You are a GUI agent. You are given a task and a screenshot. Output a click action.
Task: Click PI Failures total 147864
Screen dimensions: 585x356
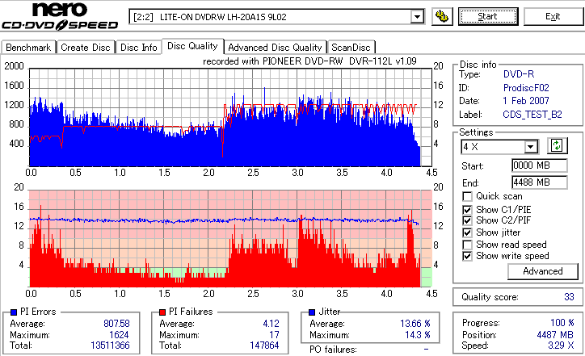pos(264,346)
